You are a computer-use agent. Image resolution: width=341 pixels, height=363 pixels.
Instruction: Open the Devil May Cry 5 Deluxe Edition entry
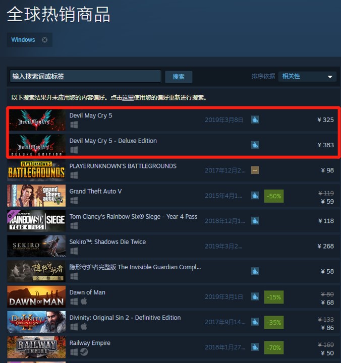tap(174, 145)
